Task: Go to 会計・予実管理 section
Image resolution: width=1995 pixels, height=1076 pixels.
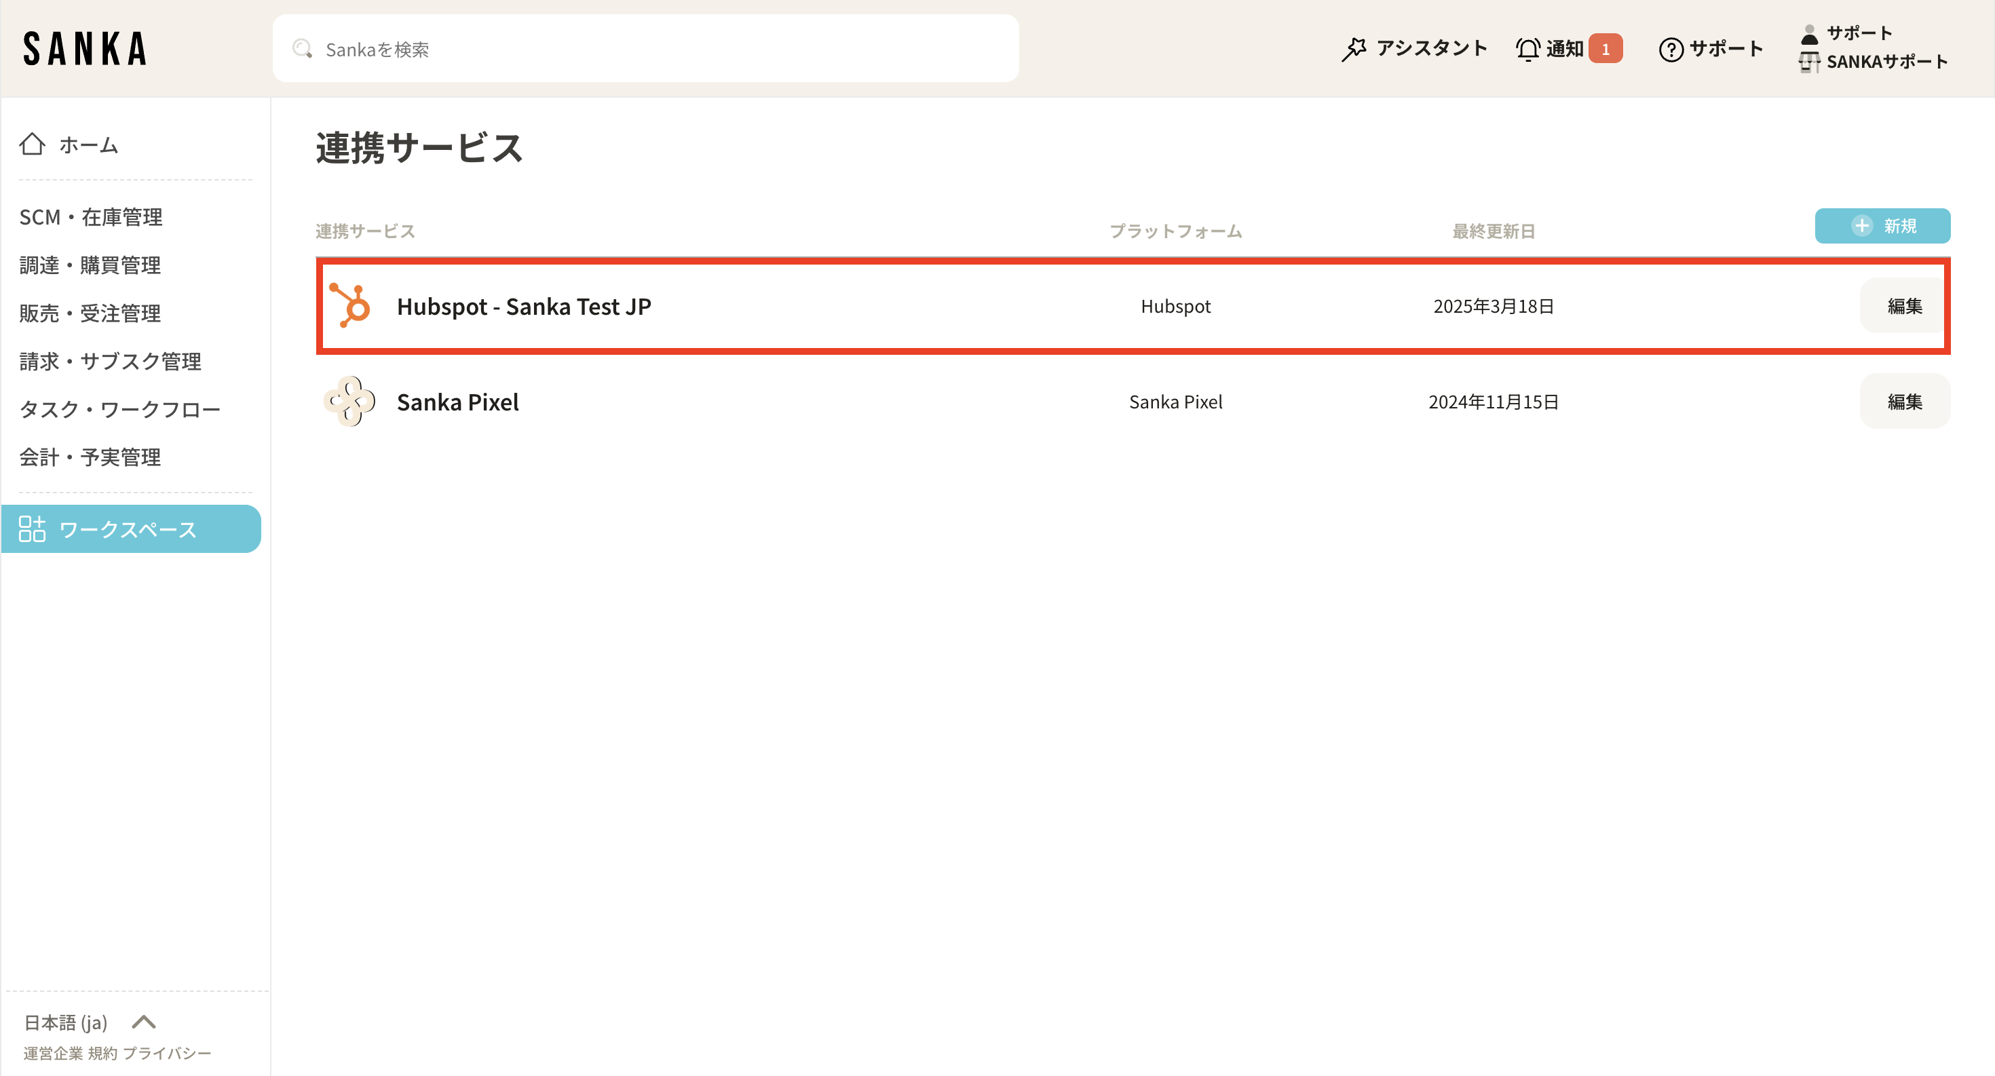Action: pos(91,457)
